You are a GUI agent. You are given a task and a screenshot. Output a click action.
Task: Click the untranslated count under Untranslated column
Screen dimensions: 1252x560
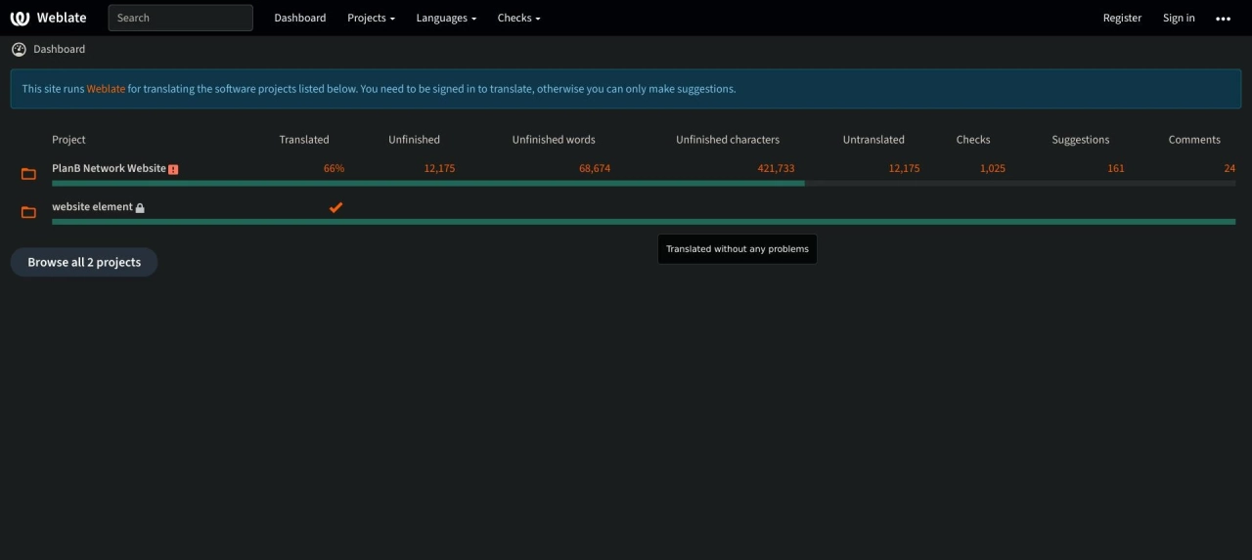904,168
